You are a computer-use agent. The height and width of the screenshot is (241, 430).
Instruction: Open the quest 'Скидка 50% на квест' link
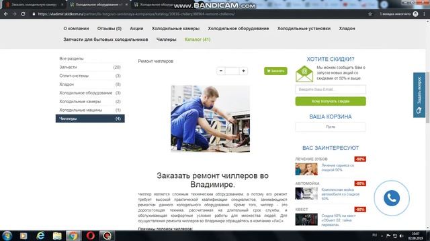(x=339, y=220)
